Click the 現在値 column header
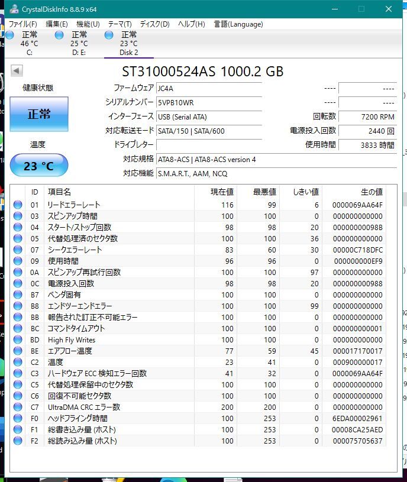The image size is (407, 482). click(x=215, y=192)
